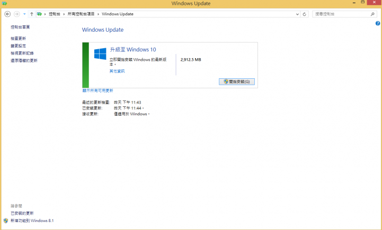Open 控制台首頁 link in sidebar
Viewport: 382px width, 230px height.
[x=20, y=27]
